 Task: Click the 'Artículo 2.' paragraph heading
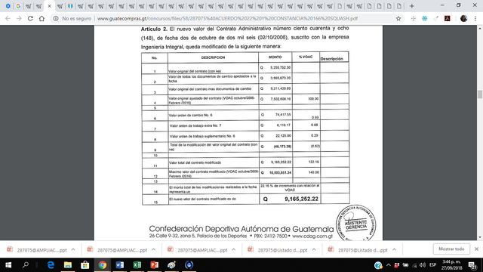pos(154,29)
